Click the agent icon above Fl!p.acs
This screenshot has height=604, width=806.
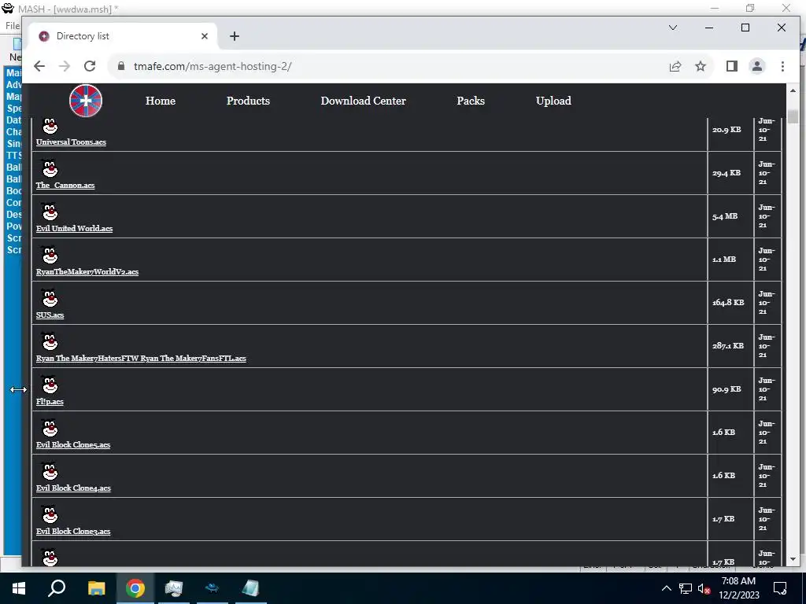click(50, 385)
